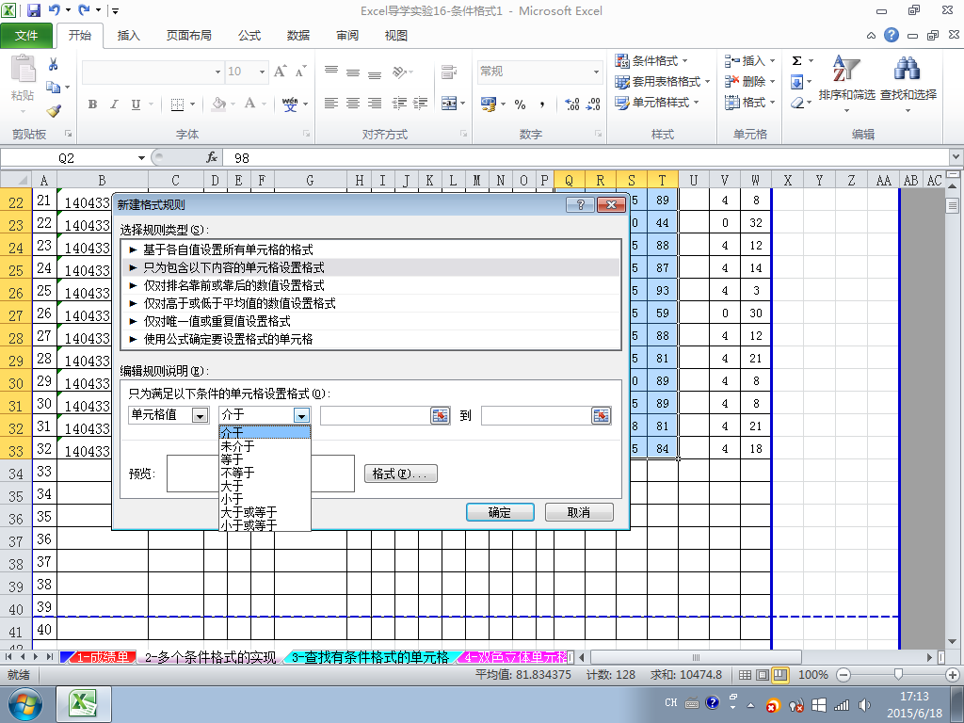Switch to the 数据 ribbon tab

point(298,36)
